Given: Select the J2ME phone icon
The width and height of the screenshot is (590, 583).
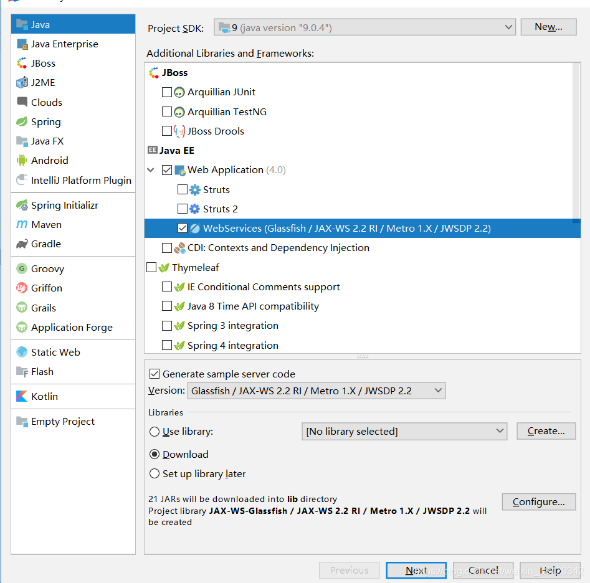Looking at the screenshot, I should click(x=22, y=82).
